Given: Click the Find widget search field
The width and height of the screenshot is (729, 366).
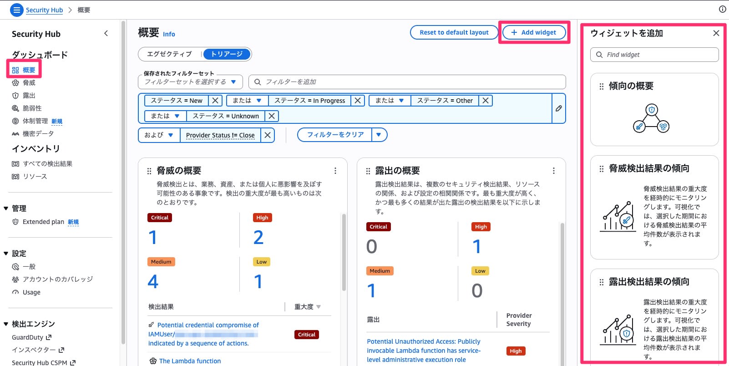Looking at the screenshot, I should point(654,55).
